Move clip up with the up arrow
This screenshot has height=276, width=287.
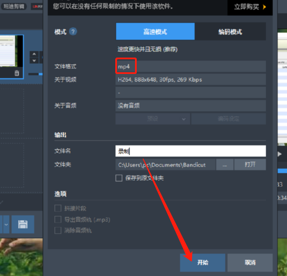pyautogui.click(x=34, y=54)
